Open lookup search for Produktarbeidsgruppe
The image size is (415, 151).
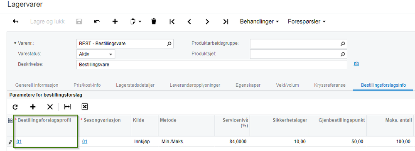(x=342, y=44)
